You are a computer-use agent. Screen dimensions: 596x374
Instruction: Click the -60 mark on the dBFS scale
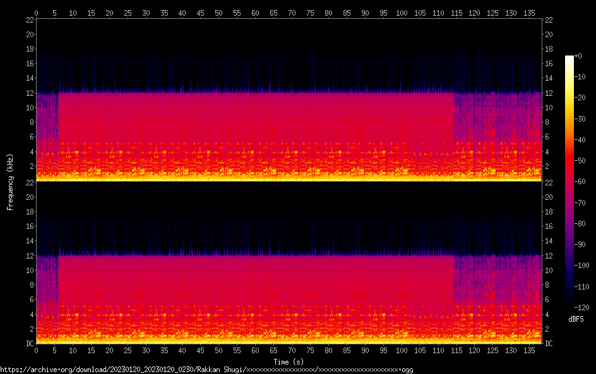click(581, 182)
